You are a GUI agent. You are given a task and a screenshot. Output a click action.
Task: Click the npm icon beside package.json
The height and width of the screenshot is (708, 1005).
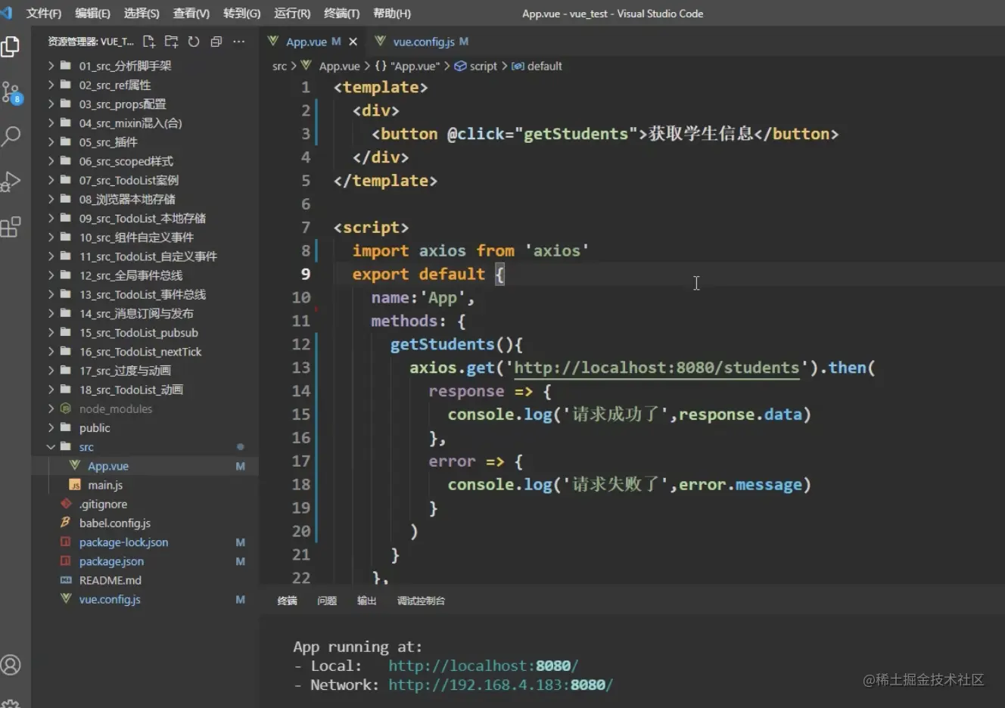66,560
